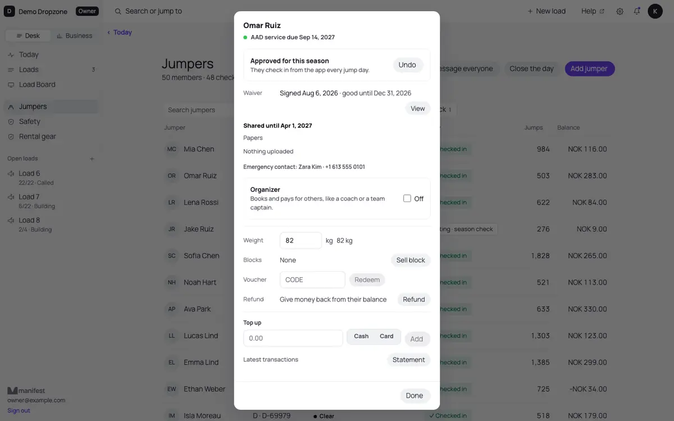Click the Load 7 plane icon
Viewport: 674px width, 421px height.
(11, 197)
